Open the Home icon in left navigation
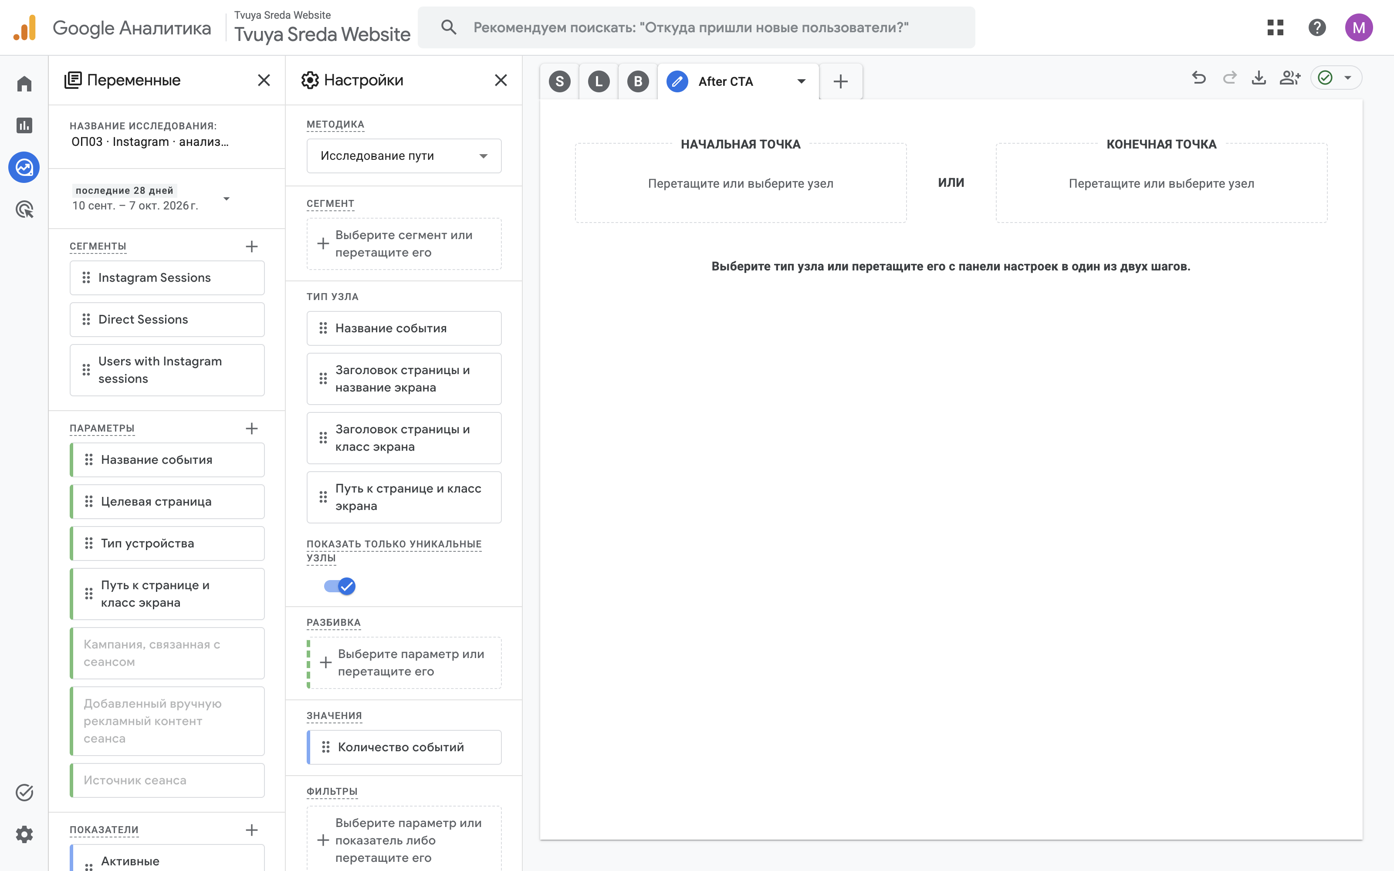Viewport: 1394px width, 871px height. (24, 84)
